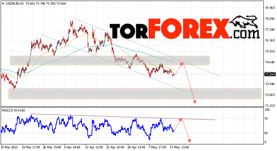This screenshot has height=151, width=277.
Task: Click the 7 May 17:00 date label
Action: click(x=157, y=147)
